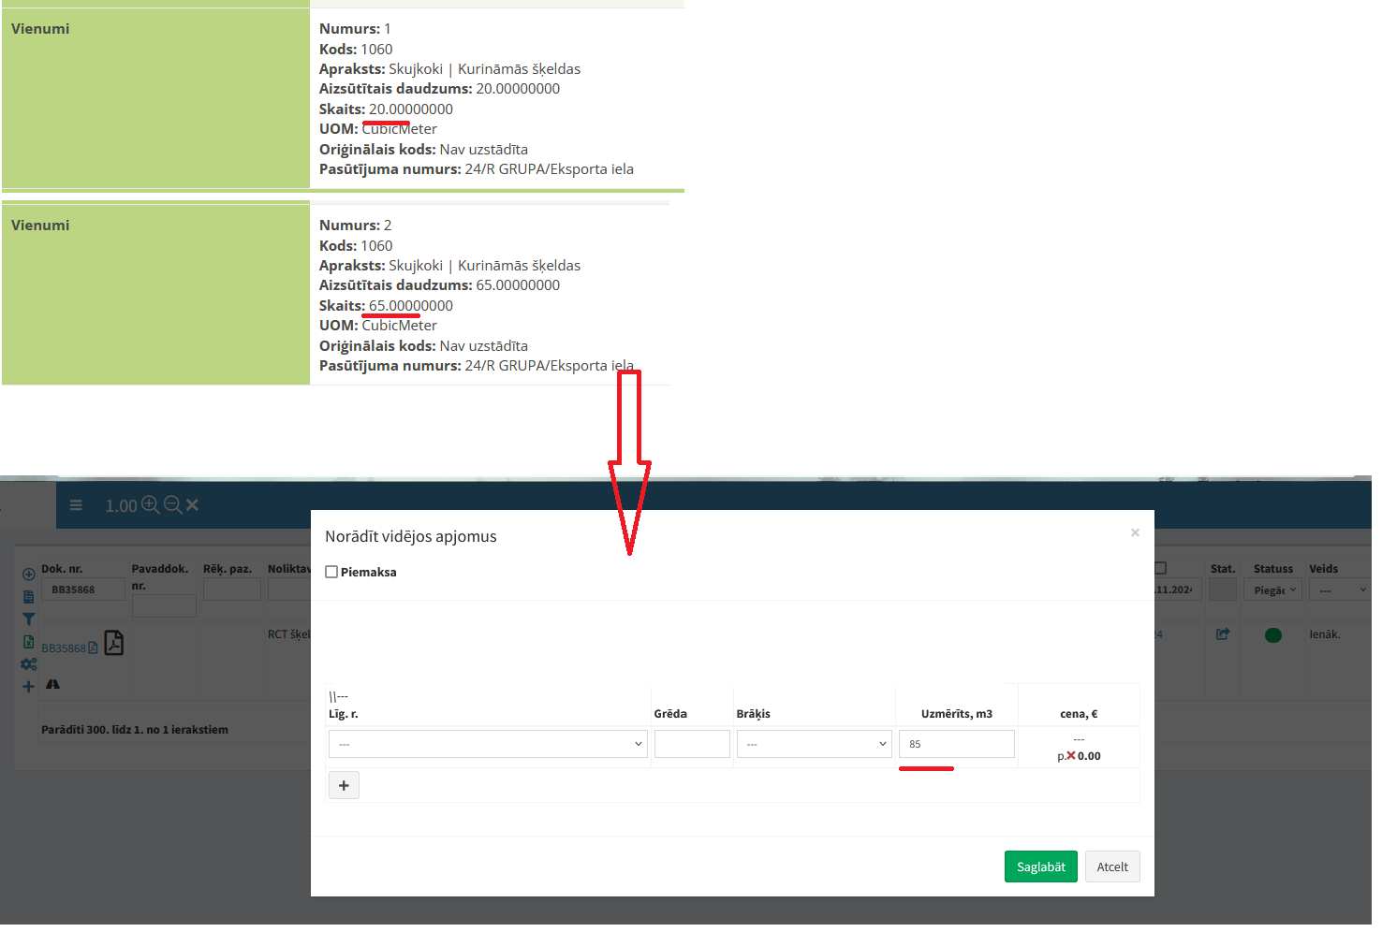This screenshot has height=932, width=1382.
Task: Click the Uzmērīts, m3 input field
Action: coord(956,745)
